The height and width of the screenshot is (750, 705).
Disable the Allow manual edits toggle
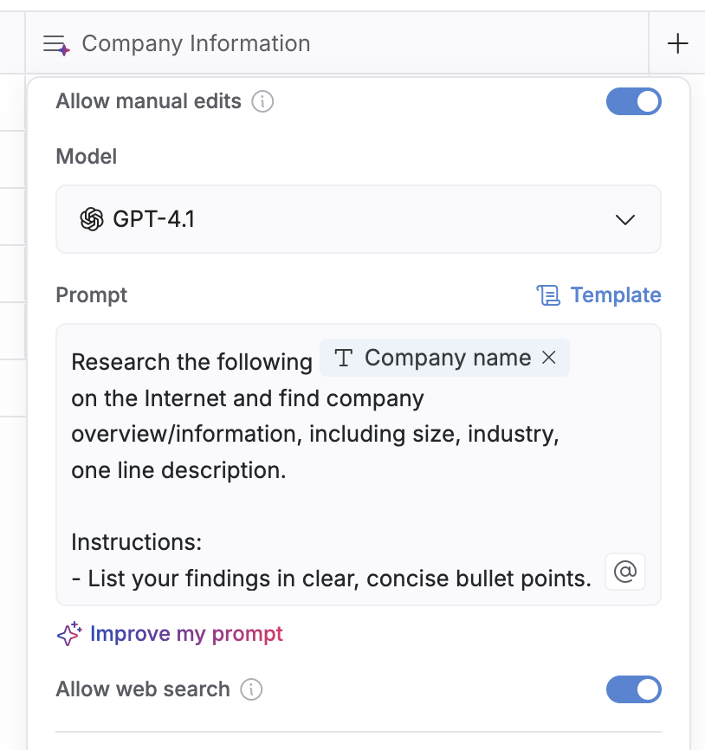click(x=633, y=101)
